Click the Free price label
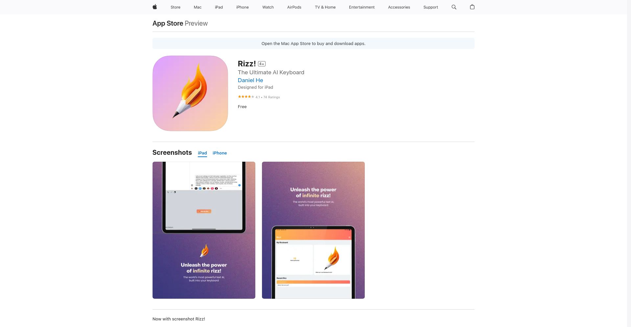Screen dimensions: 631x327 click(x=242, y=107)
